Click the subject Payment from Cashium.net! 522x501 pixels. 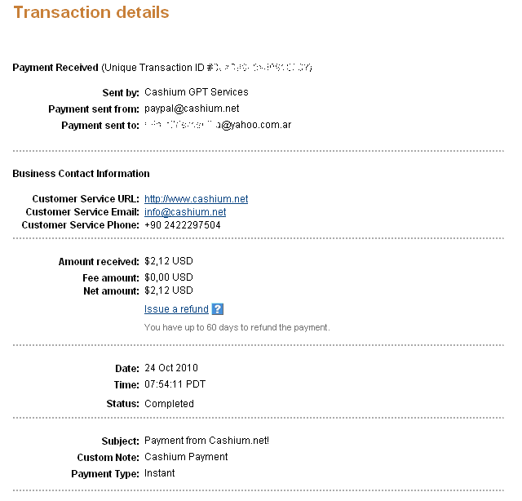pos(206,441)
